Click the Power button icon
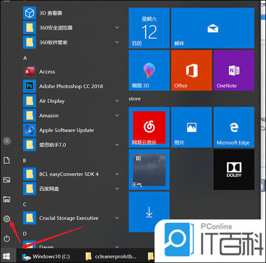Image resolution: width=266 pixels, height=263 pixels. pos(7,239)
